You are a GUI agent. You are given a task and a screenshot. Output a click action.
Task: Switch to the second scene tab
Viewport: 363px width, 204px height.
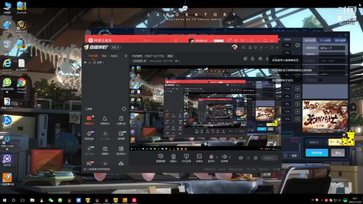104,56
